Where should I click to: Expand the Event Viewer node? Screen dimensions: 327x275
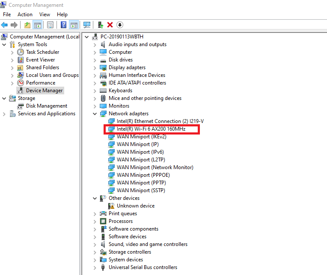12,60
